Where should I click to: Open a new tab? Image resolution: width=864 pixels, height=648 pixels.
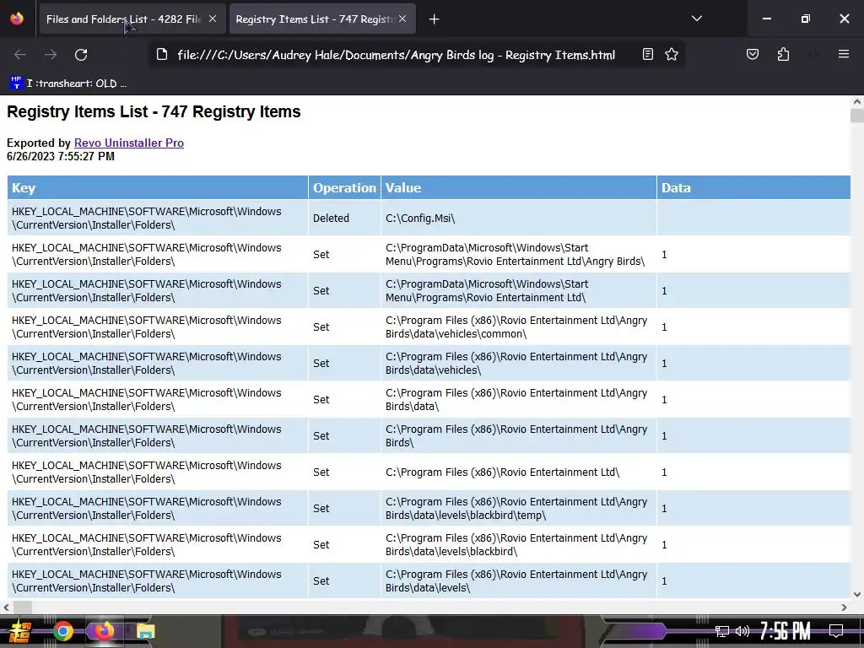[435, 19]
